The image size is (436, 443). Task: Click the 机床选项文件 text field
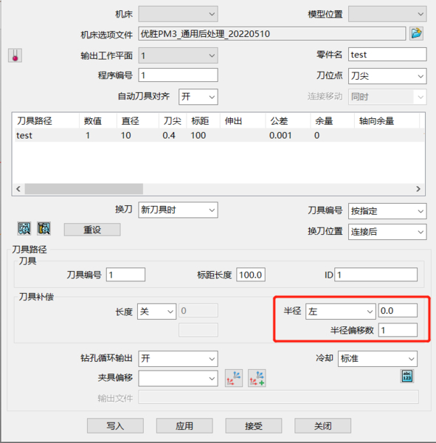272,34
